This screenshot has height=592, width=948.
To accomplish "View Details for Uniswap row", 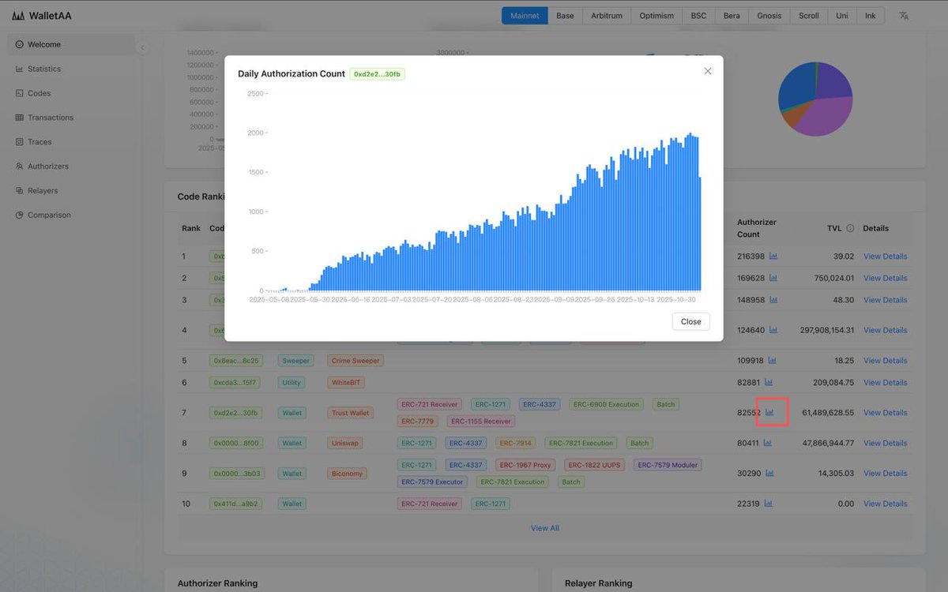I will pyautogui.click(x=885, y=443).
